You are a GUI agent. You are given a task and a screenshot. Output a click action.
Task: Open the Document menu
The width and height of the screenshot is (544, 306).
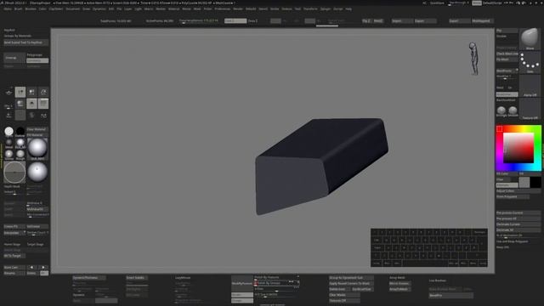pyautogui.click(x=73, y=9)
